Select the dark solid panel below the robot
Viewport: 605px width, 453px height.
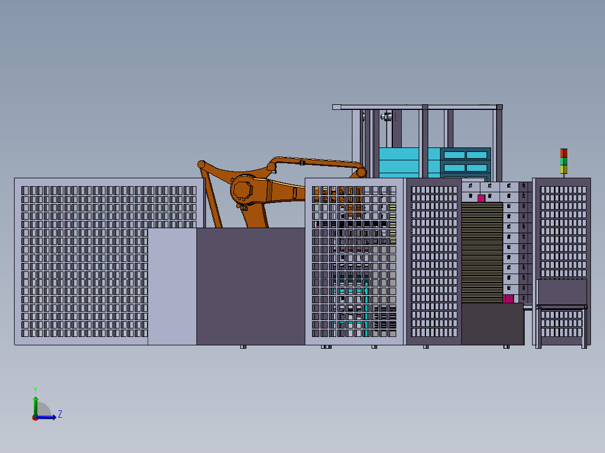coord(251,286)
